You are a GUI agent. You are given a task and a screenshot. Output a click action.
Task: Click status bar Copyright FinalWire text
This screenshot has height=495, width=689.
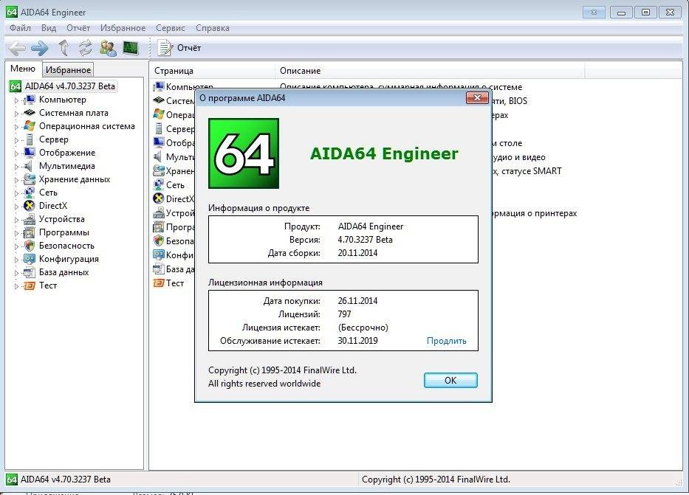click(x=436, y=480)
